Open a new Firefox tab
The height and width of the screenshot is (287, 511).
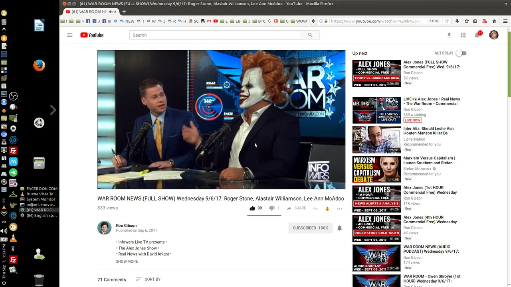coord(124,12)
